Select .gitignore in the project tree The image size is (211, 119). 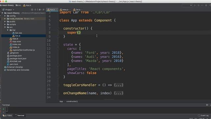click(14, 53)
